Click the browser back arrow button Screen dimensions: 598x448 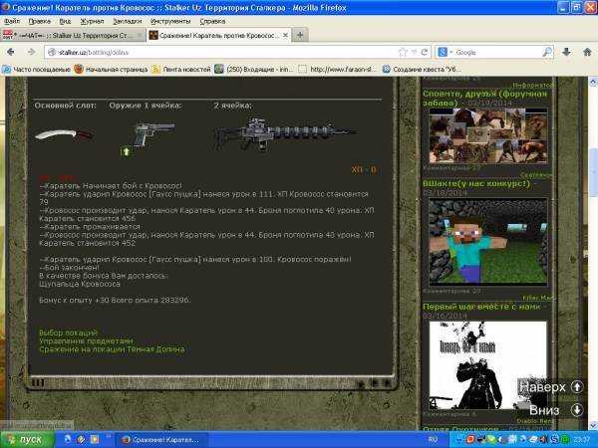13,51
